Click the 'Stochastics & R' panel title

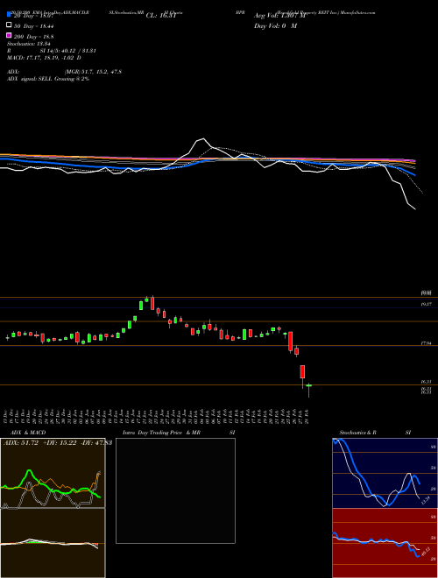coord(358,433)
